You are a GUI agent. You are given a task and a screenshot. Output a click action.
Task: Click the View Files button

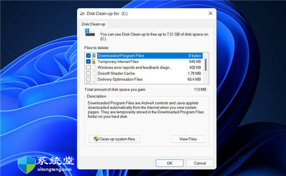[x=188, y=139]
